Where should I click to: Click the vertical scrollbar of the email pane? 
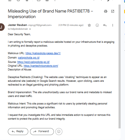click(119, 66)
